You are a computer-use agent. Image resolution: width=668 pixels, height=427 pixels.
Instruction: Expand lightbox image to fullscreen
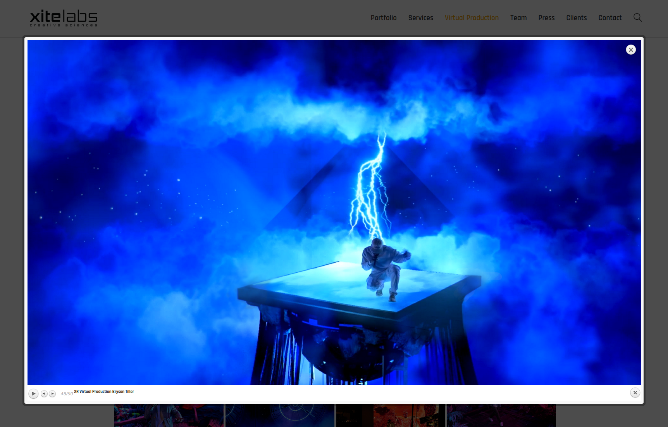[x=631, y=50]
